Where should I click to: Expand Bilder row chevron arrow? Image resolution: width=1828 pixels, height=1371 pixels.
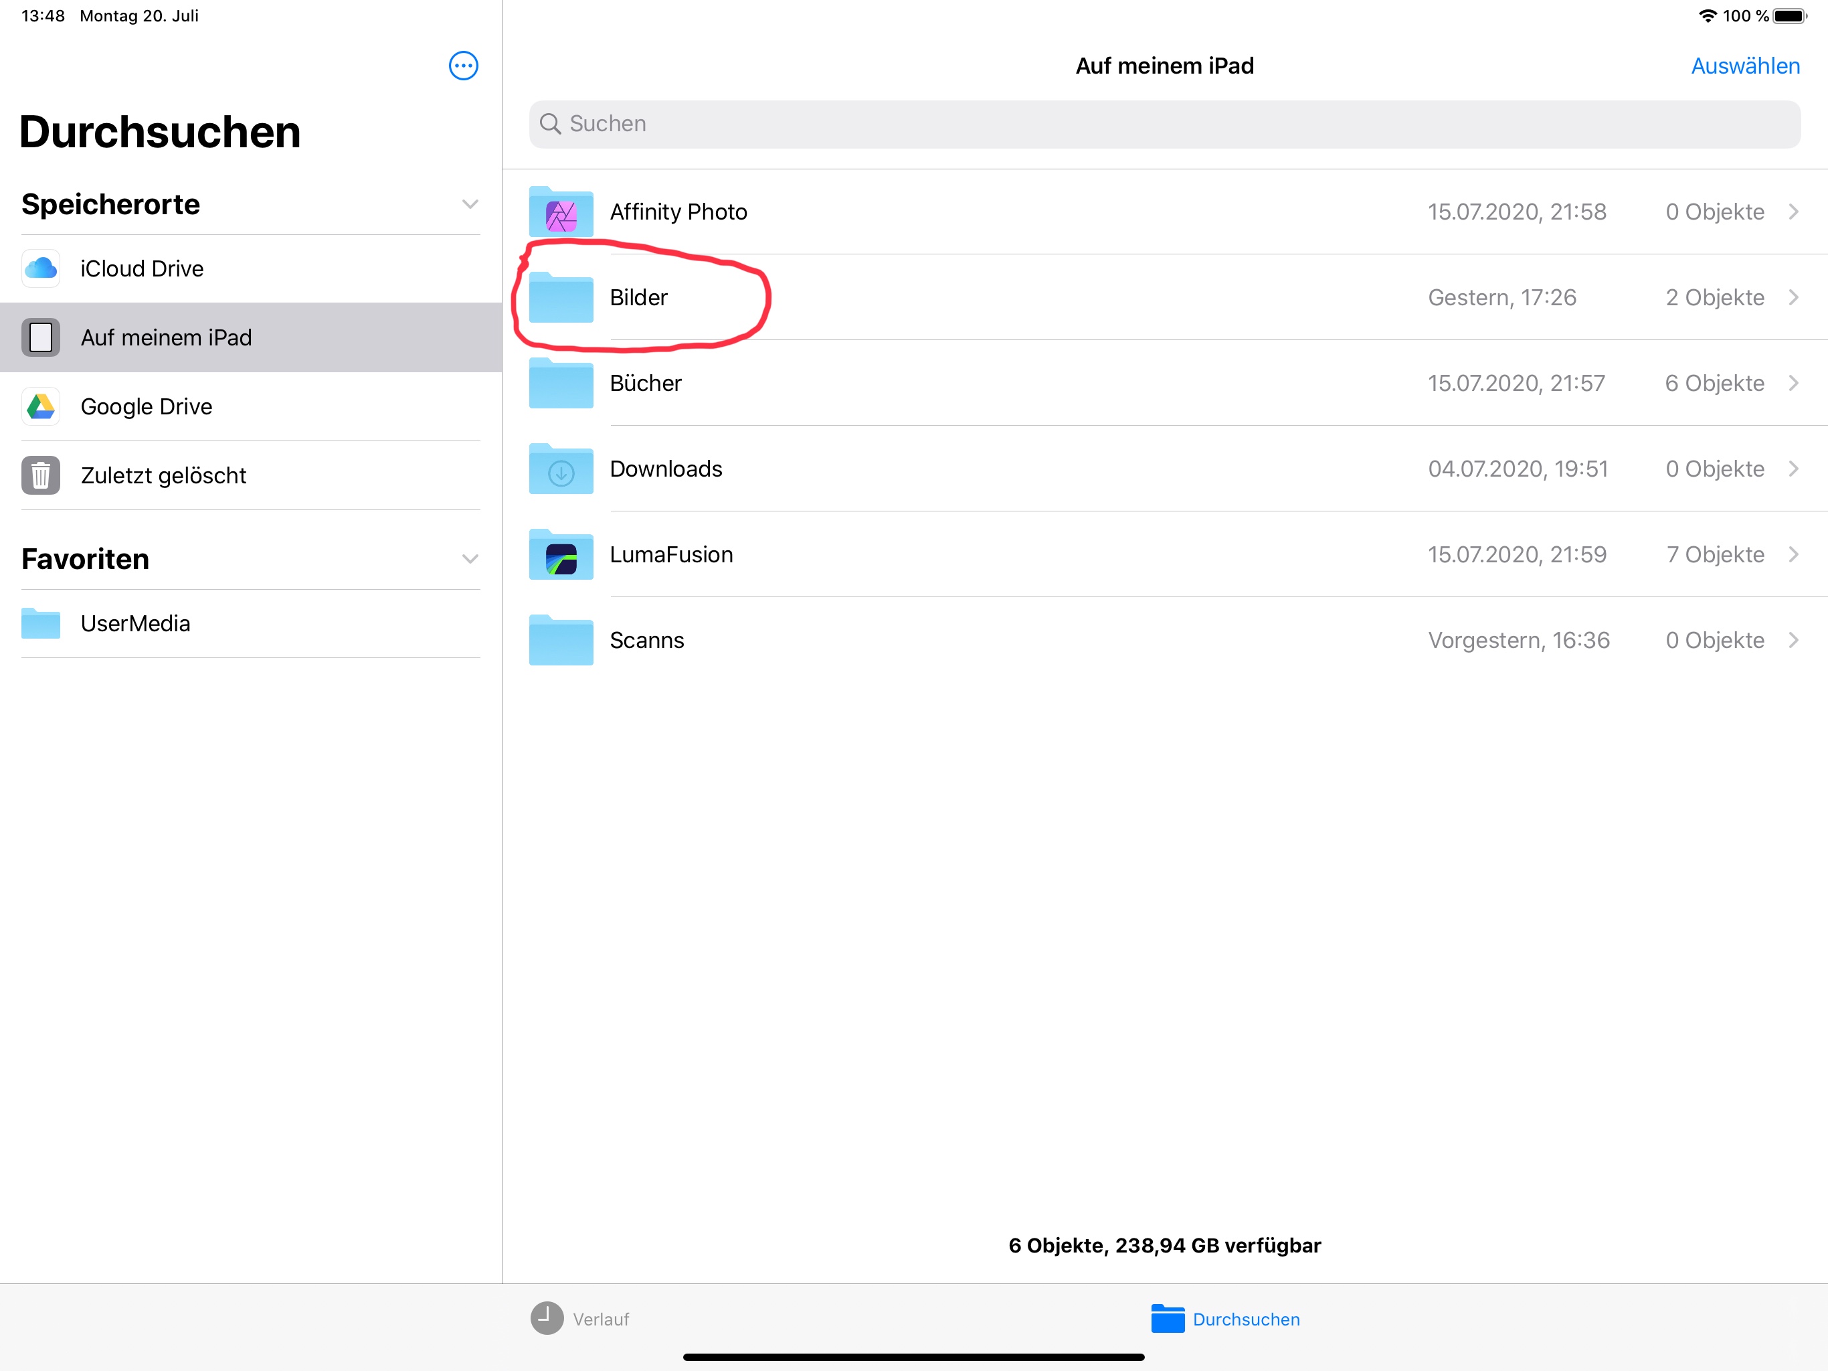(1793, 298)
